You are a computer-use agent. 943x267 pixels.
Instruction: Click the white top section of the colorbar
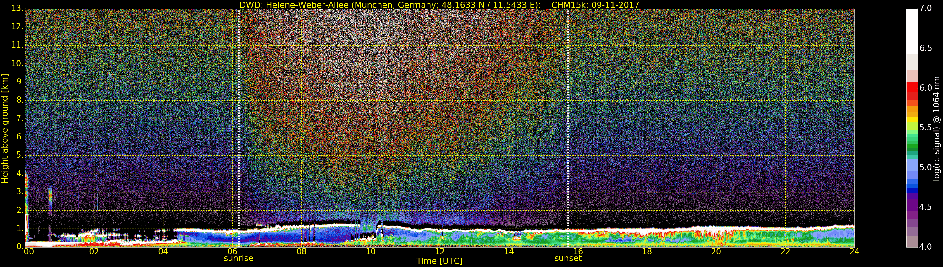click(x=912, y=31)
